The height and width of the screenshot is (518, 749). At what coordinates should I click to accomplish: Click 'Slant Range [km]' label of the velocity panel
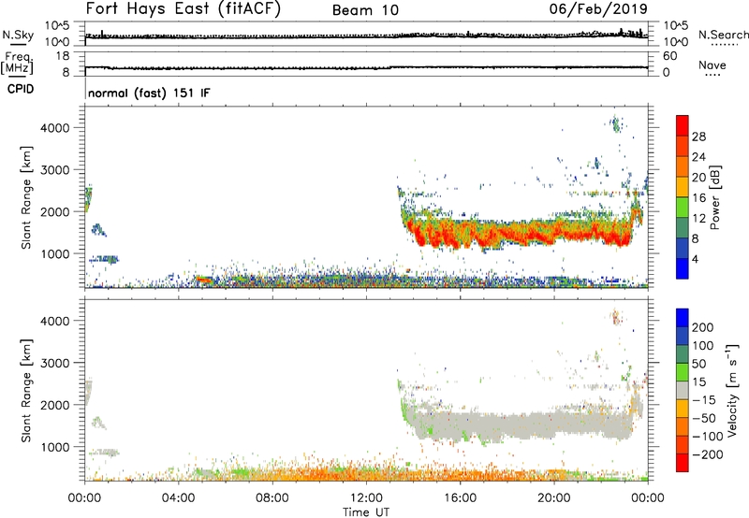(26, 391)
